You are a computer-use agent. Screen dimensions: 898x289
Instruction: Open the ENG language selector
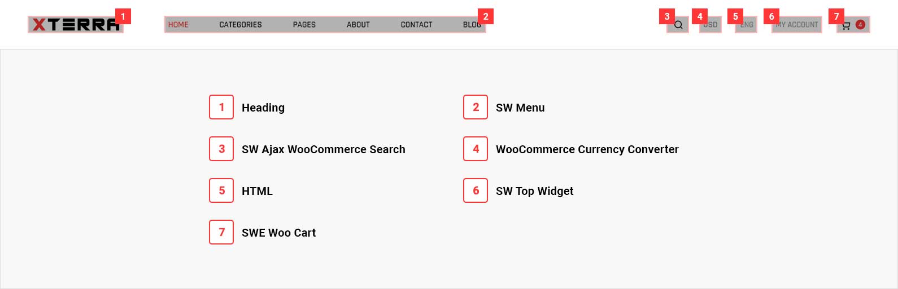click(x=747, y=25)
